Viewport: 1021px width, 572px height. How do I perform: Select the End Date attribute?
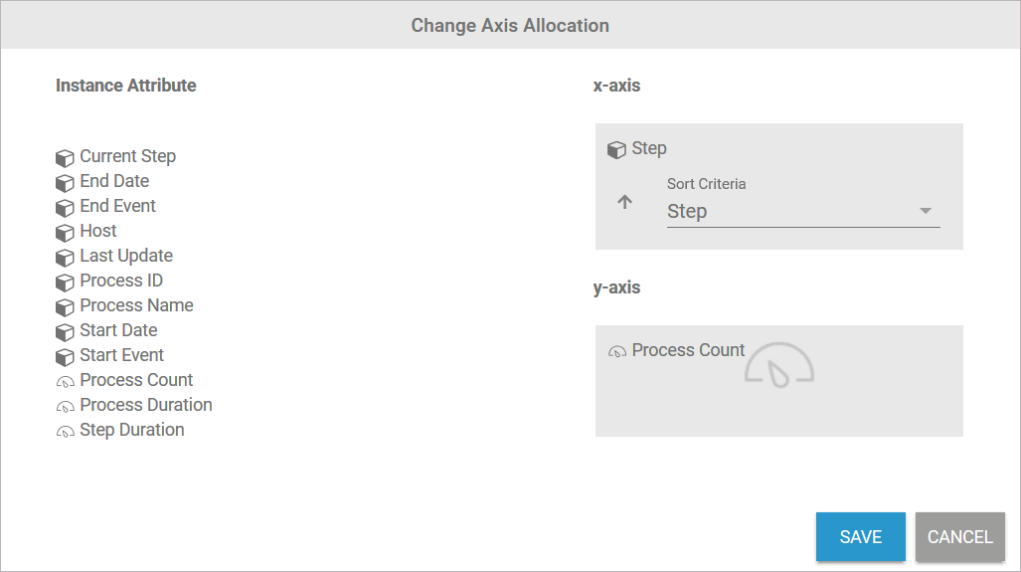(114, 181)
